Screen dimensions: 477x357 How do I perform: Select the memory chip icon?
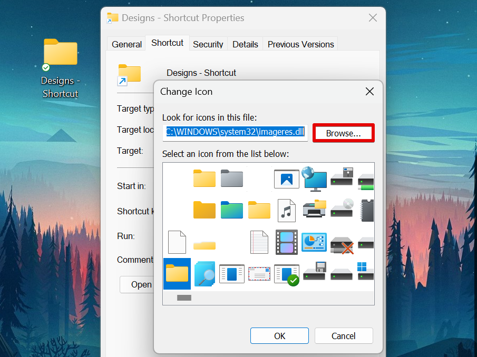point(367,211)
